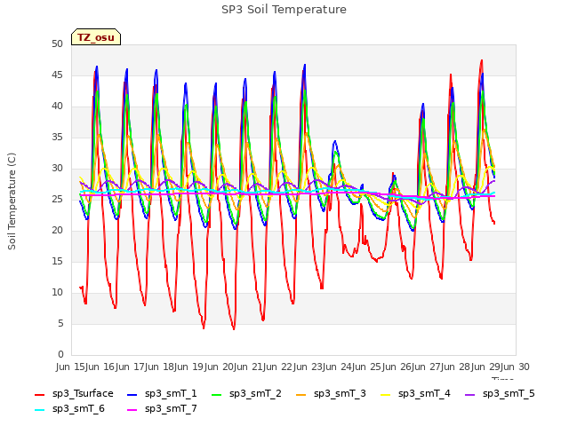
Task: Click the cyan sp3_smT_6 legend swatch
Action: (39, 410)
